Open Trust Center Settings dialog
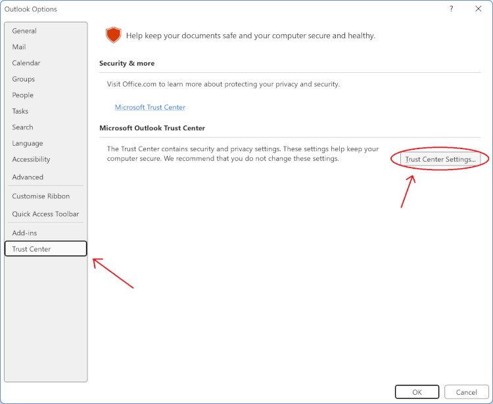Screen dimensions: 493x404 [440, 159]
